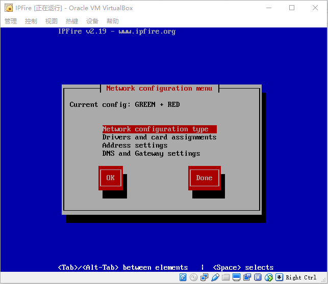Click the Right Ctrl host key label

(x=301, y=277)
